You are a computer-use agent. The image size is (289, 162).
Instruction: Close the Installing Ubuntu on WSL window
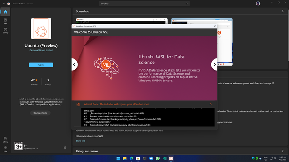pyautogui.click(x=215, y=26)
